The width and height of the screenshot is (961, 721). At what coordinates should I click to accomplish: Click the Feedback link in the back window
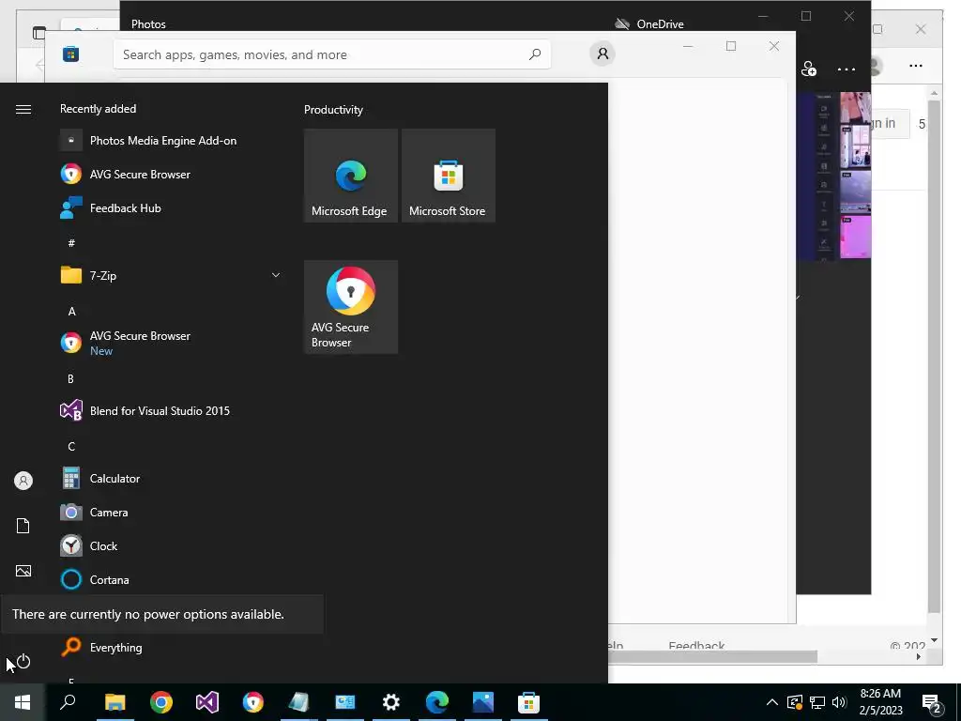[x=697, y=645]
